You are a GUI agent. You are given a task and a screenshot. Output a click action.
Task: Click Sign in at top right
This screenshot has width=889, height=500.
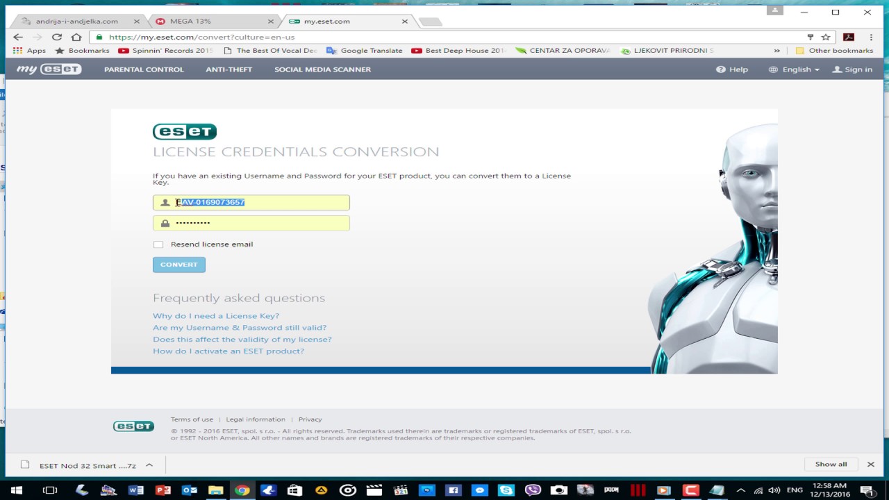[x=852, y=69]
